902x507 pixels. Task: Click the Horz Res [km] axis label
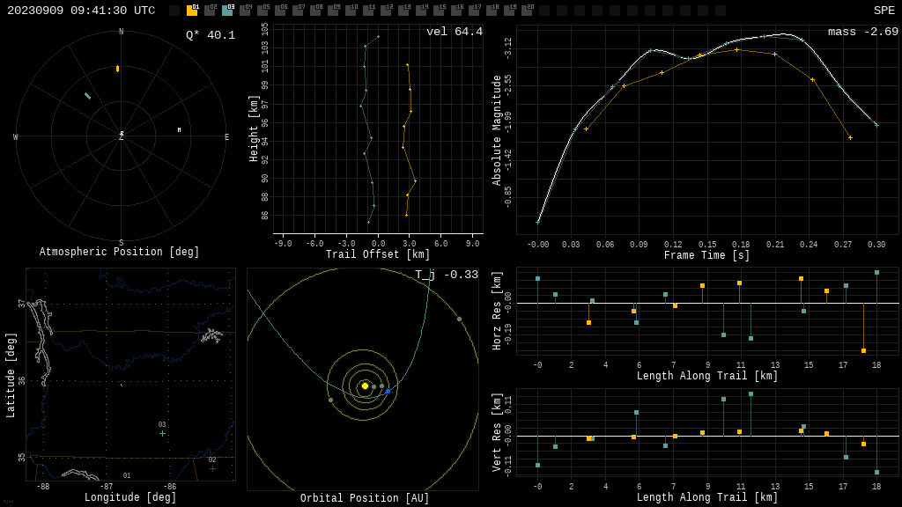[x=497, y=311]
